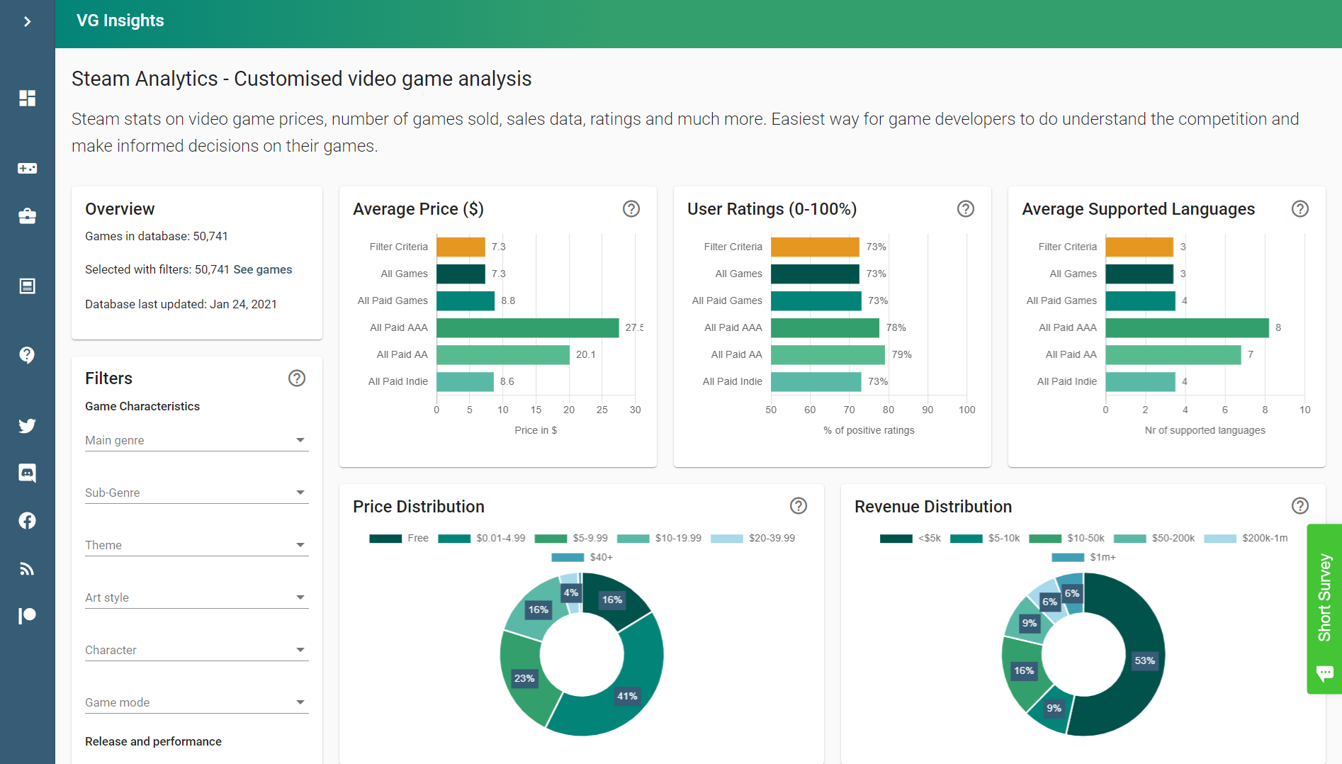The width and height of the screenshot is (1342, 764).
Task: Click the Revenue Distribution help icon
Action: 1300,506
